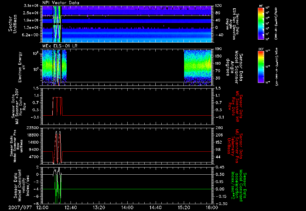Click the "14100" scanner position tick label

point(33,142)
